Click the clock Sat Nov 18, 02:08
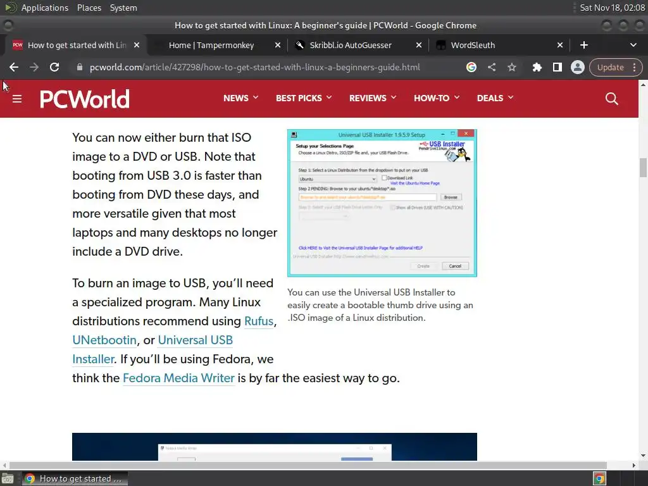The height and width of the screenshot is (486, 648). [x=612, y=8]
